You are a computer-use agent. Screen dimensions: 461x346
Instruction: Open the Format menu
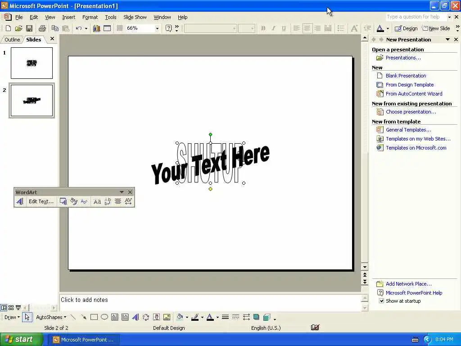[90, 17]
